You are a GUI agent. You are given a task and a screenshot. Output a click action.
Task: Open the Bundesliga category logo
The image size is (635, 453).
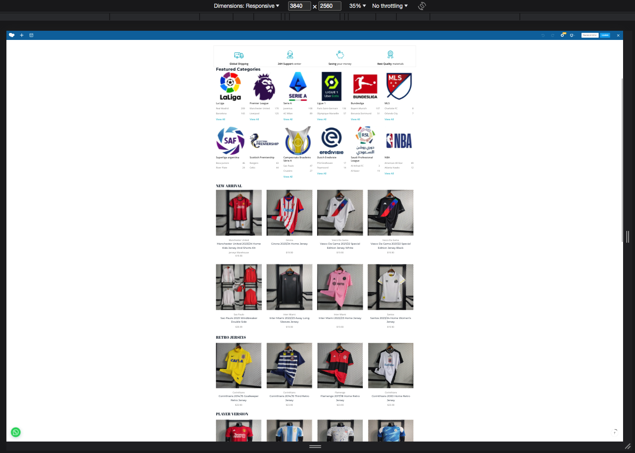pyautogui.click(x=365, y=86)
